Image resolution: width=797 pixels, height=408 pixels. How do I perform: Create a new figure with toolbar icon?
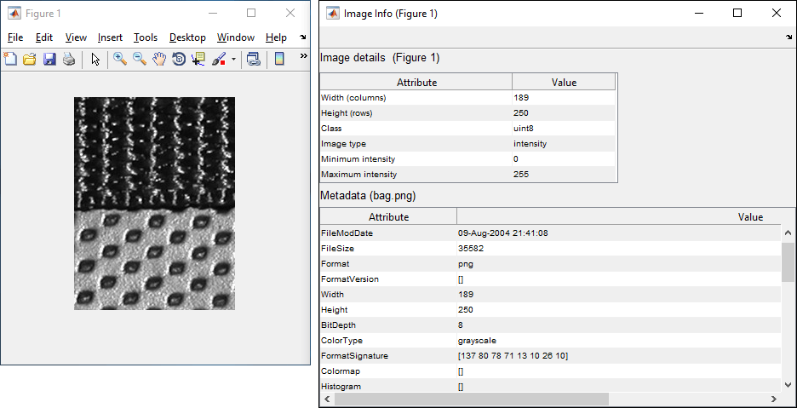pos(10,59)
